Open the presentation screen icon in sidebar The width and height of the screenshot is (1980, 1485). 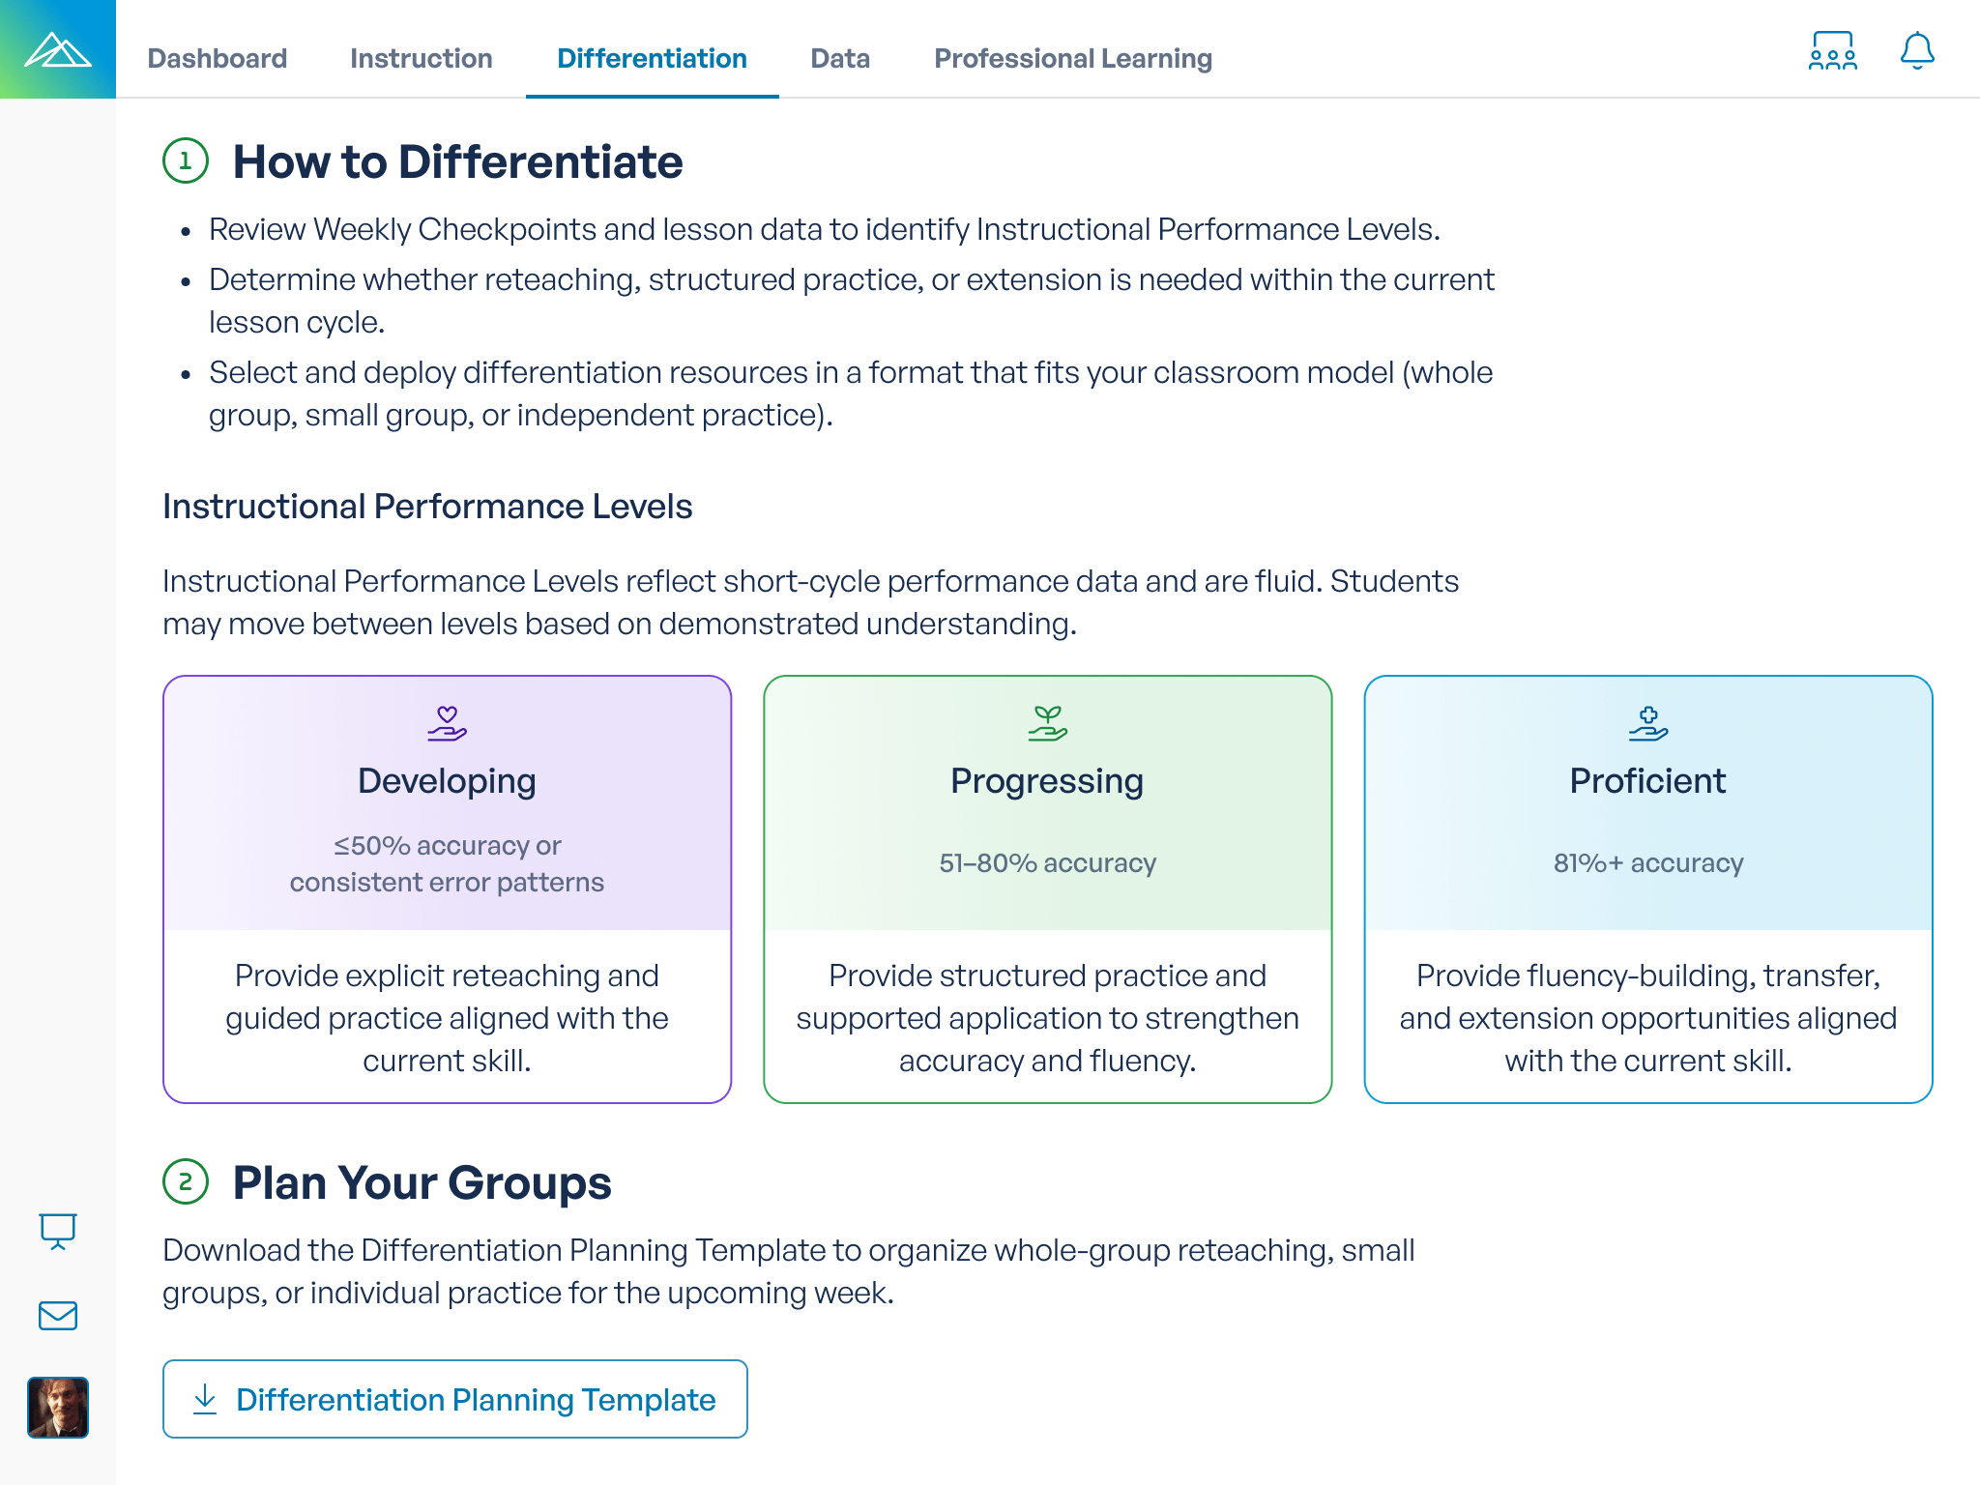coord(58,1232)
